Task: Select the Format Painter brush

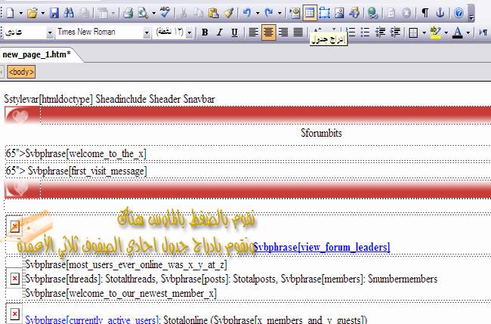Action: click(x=229, y=13)
